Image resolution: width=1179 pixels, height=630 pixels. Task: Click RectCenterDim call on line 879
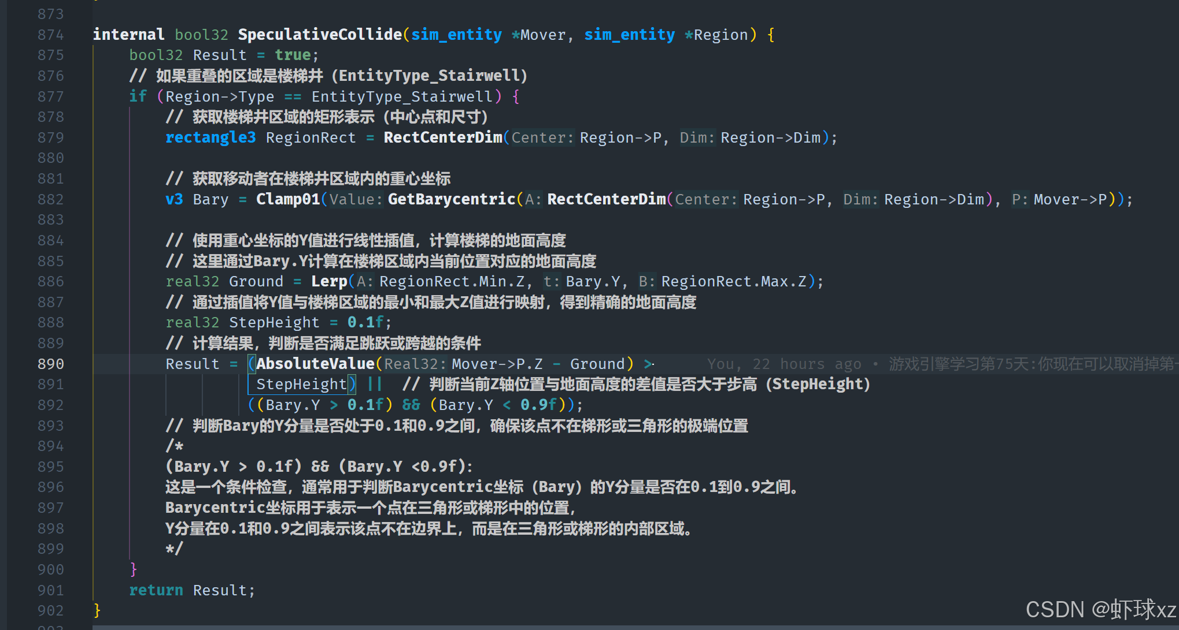[x=443, y=137]
